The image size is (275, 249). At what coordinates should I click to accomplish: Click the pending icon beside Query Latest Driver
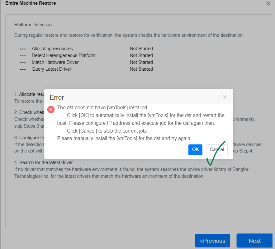[x=23, y=69]
